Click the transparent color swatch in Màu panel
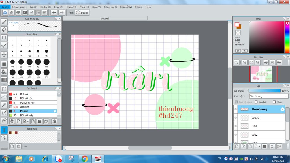The width and height of the screenshot is (290, 163). (x=238, y=33)
